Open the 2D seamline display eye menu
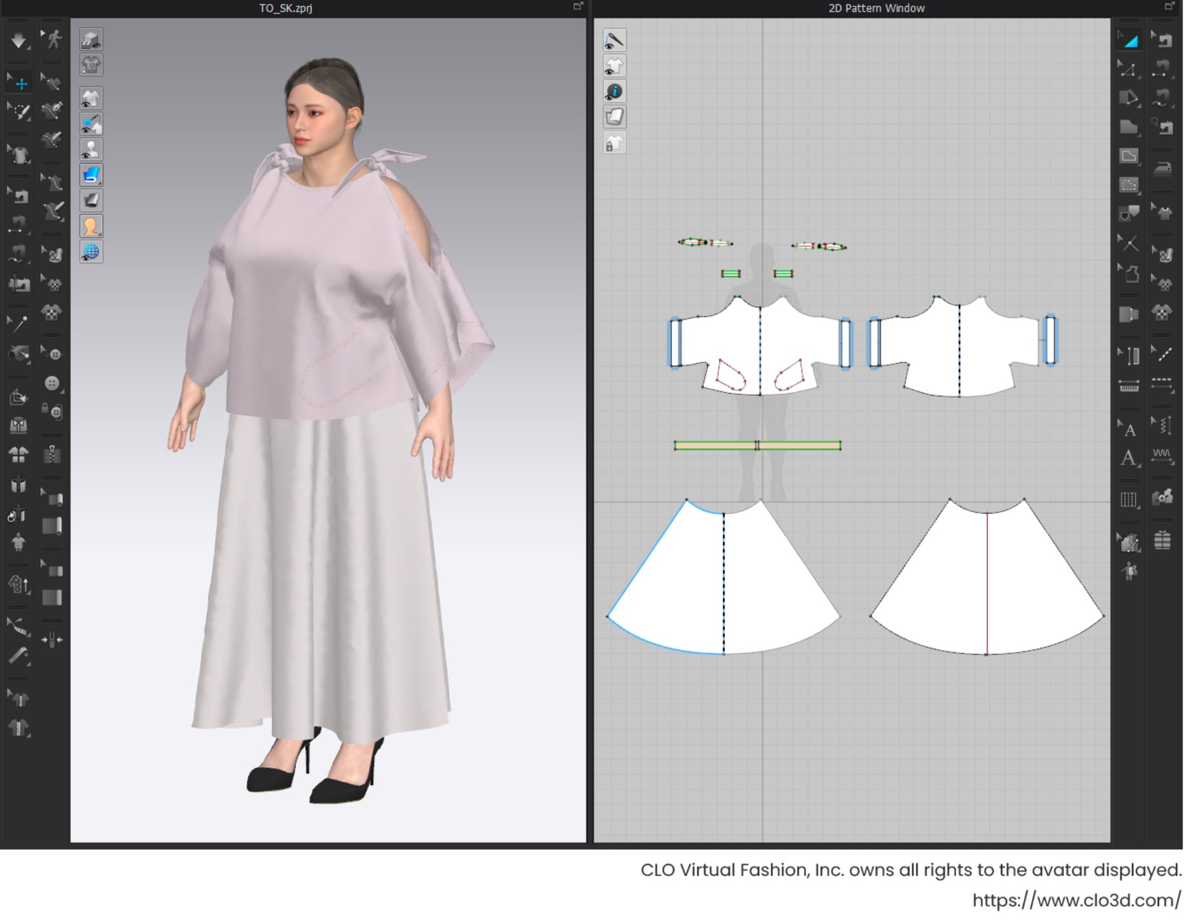Viewport: 1184px width, 924px height. click(x=614, y=41)
